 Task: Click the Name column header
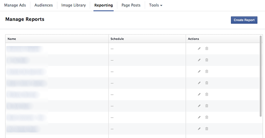coord(57,39)
